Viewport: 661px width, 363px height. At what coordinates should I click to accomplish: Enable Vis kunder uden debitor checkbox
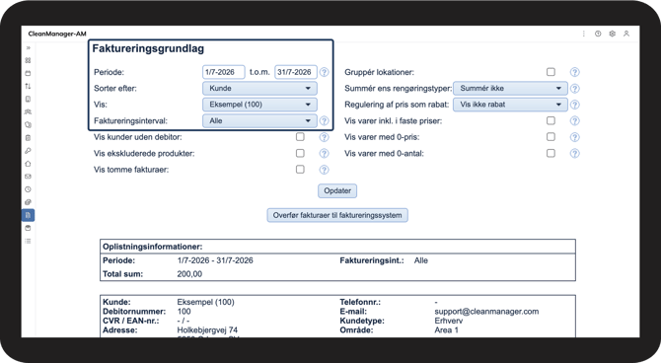(x=300, y=136)
